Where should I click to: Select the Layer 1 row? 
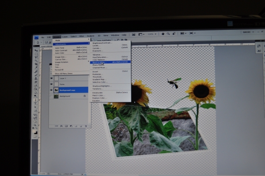point(69,79)
